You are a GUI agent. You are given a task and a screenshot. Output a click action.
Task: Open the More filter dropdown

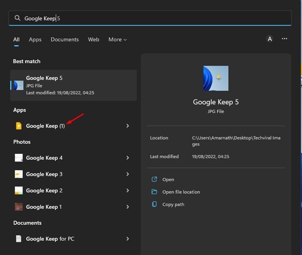tap(117, 40)
